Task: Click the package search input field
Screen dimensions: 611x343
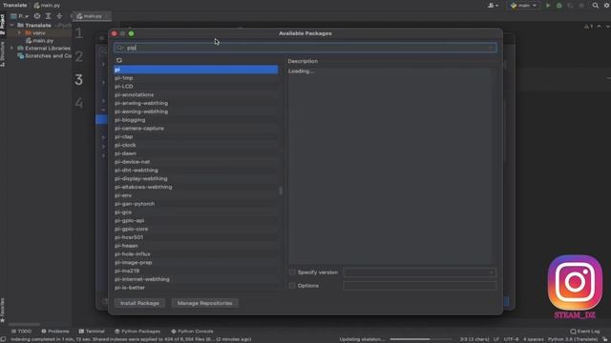Action: click(305, 48)
